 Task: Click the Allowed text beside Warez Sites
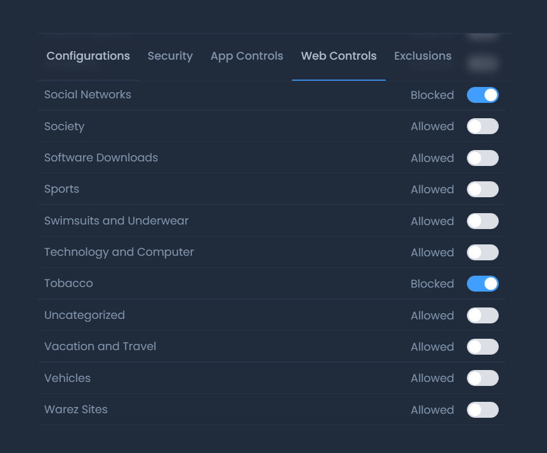point(432,409)
